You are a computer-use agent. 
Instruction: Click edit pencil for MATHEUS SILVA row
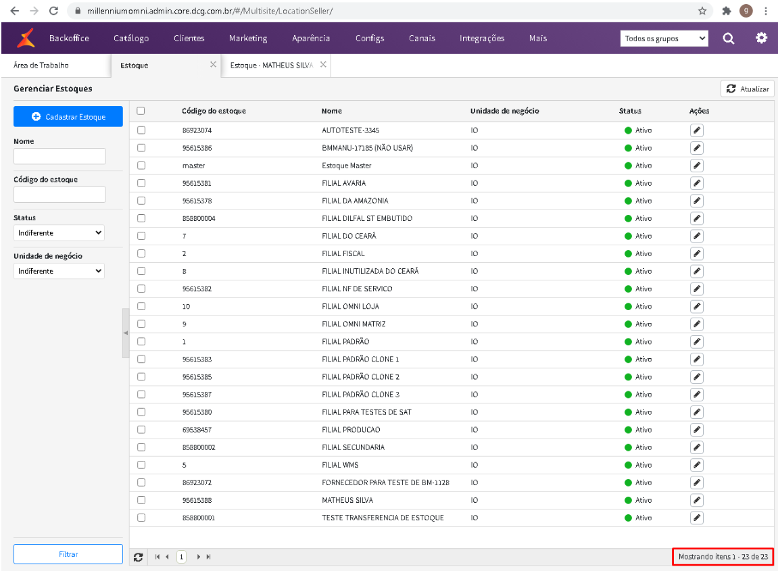697,500
